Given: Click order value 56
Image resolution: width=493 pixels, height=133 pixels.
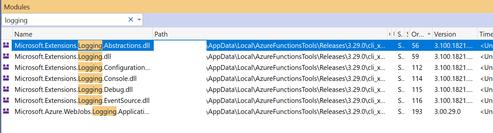Looking at the screenshot, I should coord(415,46).
